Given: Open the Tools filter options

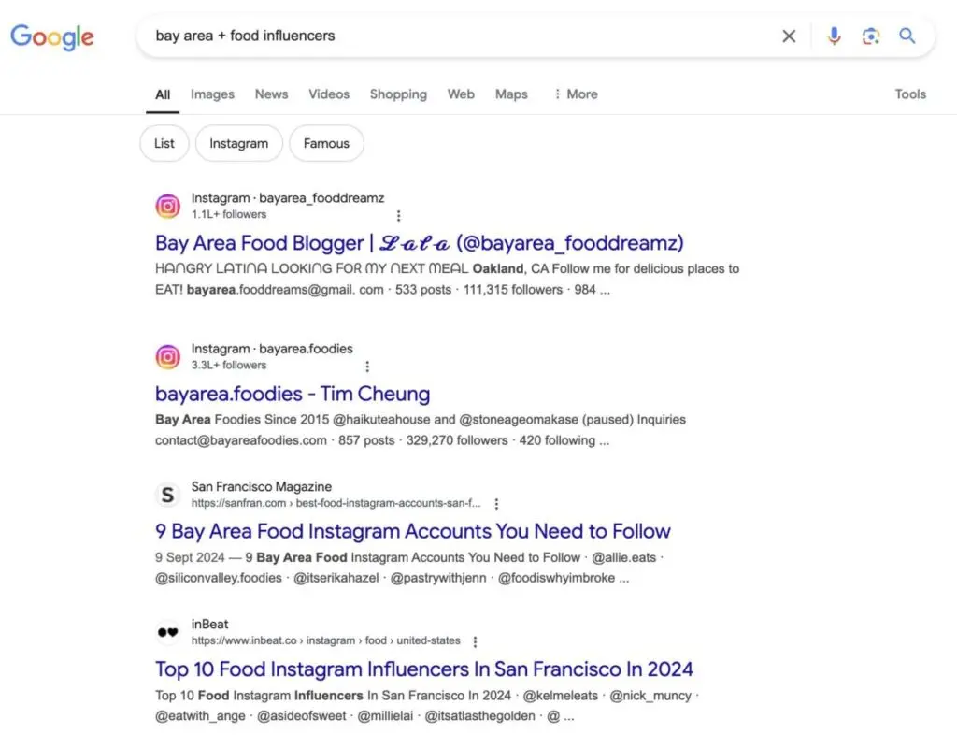Looking at the screenshot, I should (909, 94).
